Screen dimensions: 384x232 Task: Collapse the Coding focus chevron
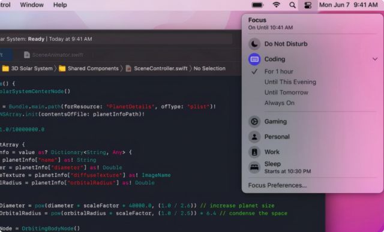pyautogui.click(x=375, y=59)
